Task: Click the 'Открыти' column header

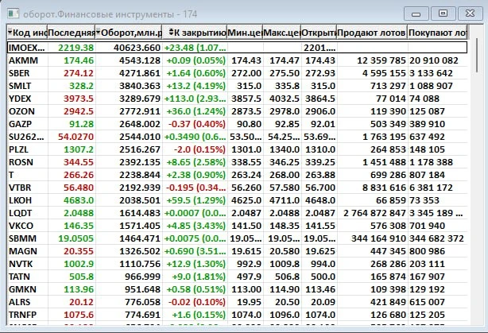Action: pyautogui.click(x=319, y=33)
